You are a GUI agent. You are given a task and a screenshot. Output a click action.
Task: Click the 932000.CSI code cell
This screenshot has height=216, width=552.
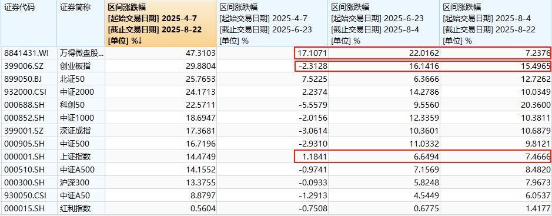[x=29, y=92]
